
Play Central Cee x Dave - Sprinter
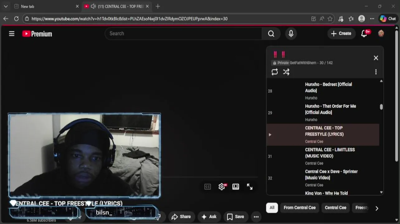tap(323, 178)
